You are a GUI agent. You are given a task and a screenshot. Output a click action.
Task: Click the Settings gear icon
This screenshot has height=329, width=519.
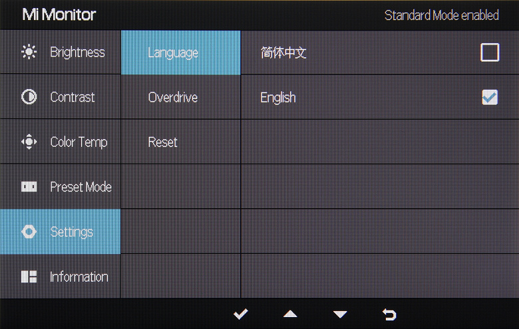point(29,232)
